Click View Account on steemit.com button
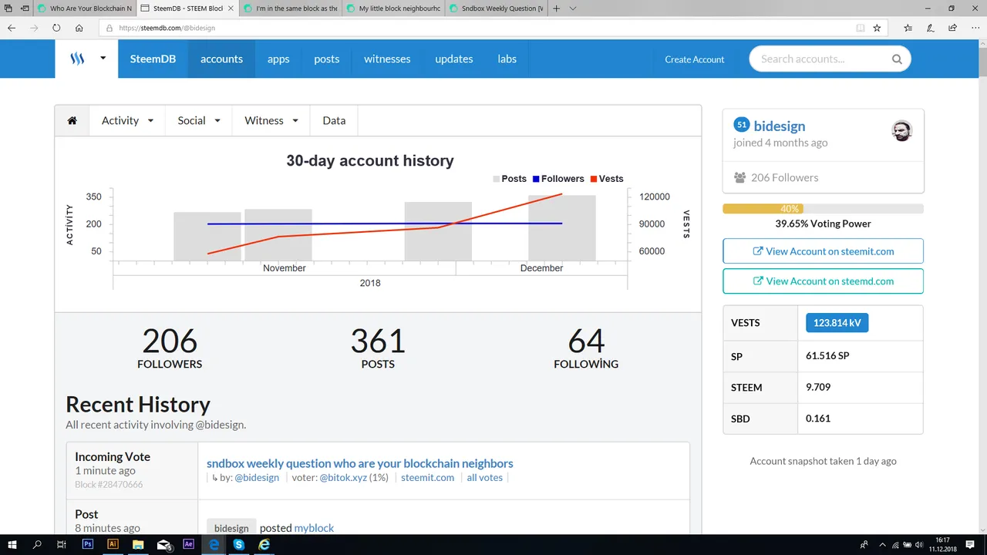The height and width of the screenshot is (555, 987). pos(823,251)
